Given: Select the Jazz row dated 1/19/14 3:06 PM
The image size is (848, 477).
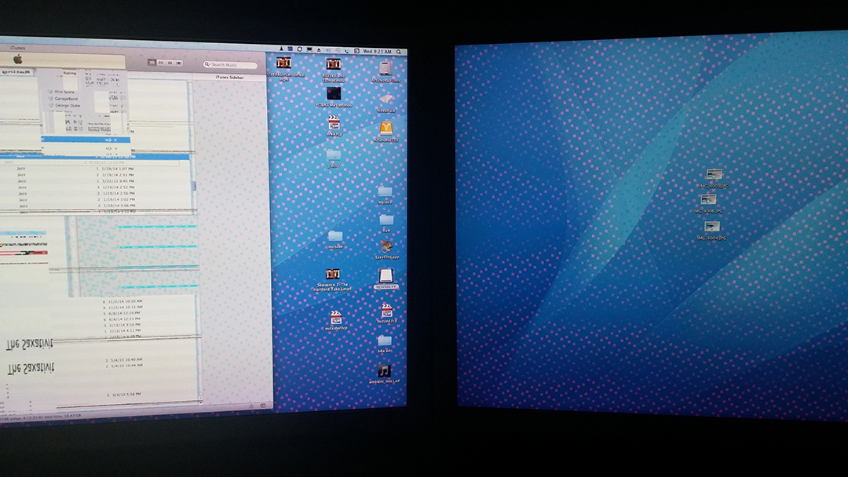Looking at the screenshot, I should click(96, 206).
